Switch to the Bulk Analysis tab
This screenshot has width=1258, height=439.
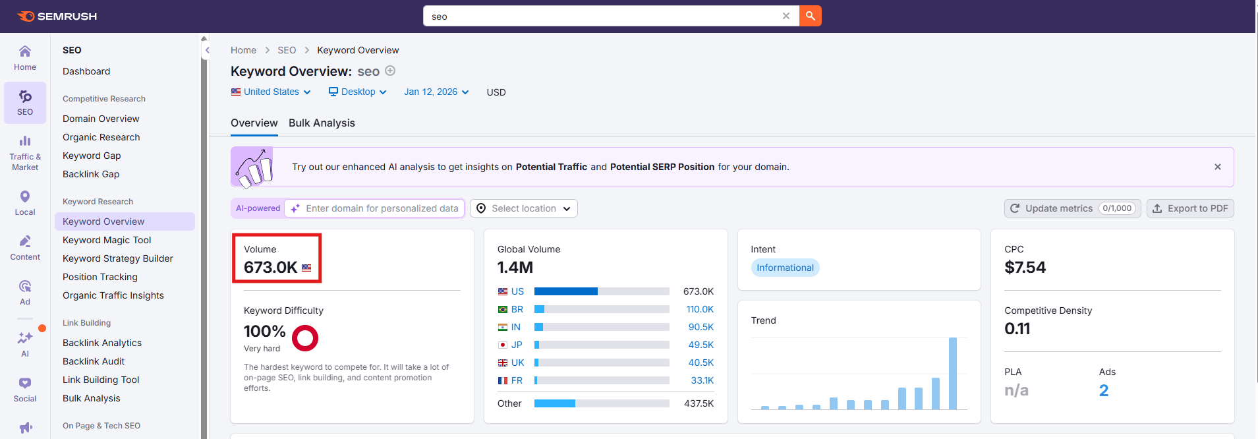click(322, 123)
